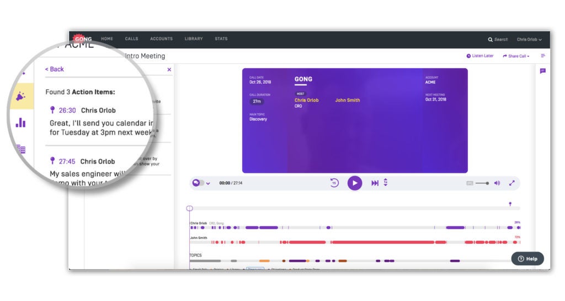Click the gray first topic segment

click(x=205, y=261)
